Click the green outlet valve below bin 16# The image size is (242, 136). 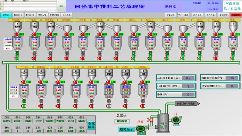(23, 106)
